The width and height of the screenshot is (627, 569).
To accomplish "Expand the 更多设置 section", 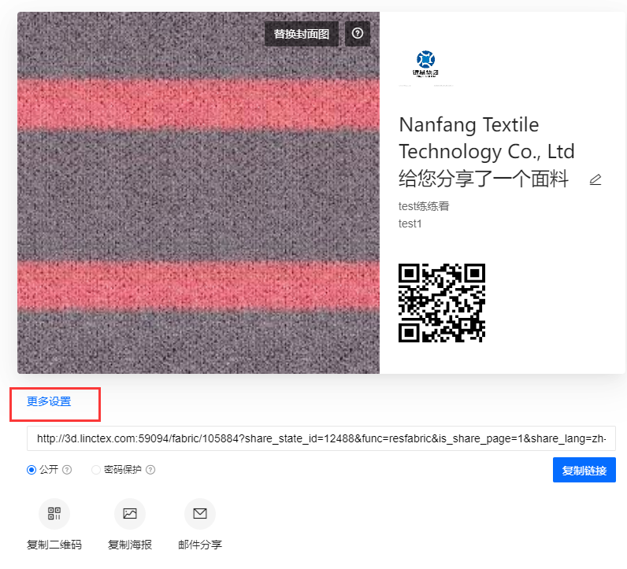I will tap(49, 401).
